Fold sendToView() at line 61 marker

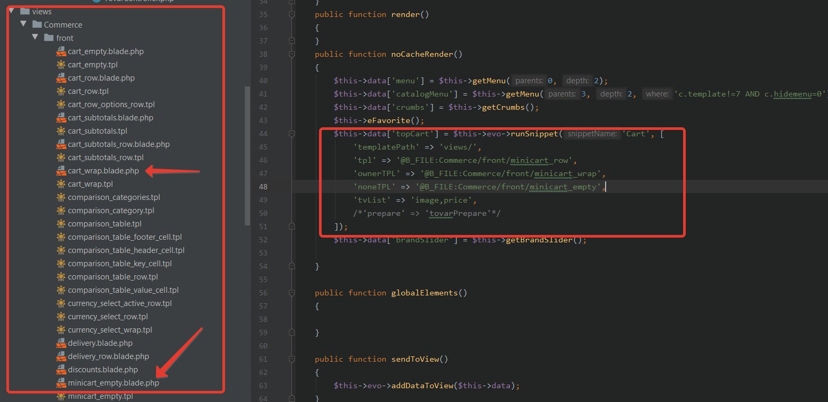pyautogui.click(x=291, y=360)
